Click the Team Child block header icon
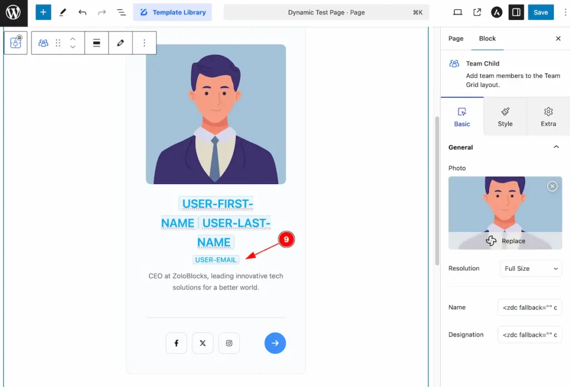Viewport: 570px width, 387px height. tap(454, 63)
